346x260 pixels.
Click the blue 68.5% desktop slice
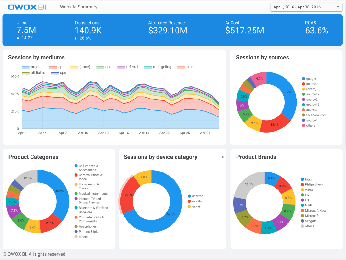click(x=171, y=214)
